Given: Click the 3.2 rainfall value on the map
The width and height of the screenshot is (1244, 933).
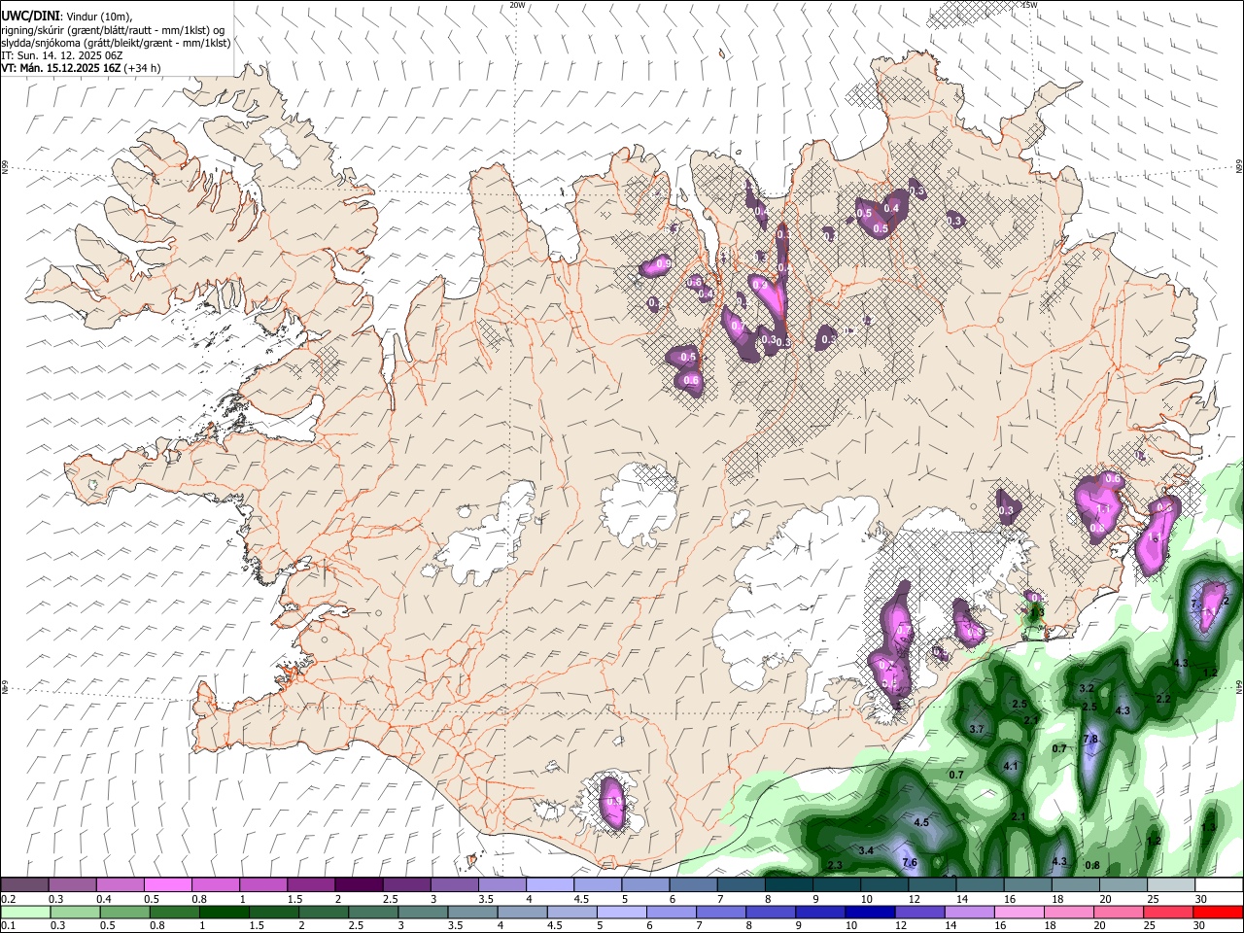Looking at the screenshot, I should (x=1087, y=688).
